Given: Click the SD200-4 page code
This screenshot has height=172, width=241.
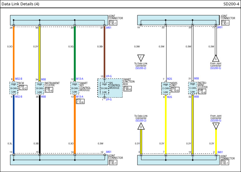Looking at the screenshot, I should [231, 4].
